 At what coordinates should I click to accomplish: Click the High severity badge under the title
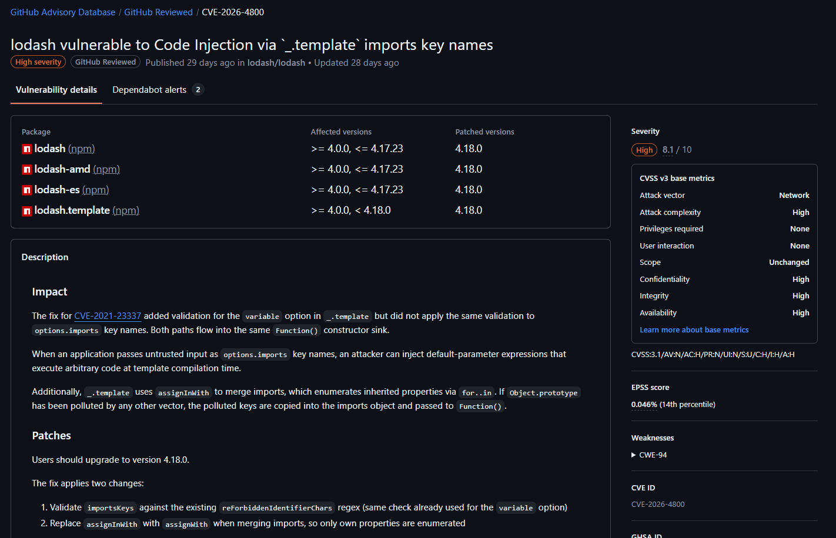[38, 62]
